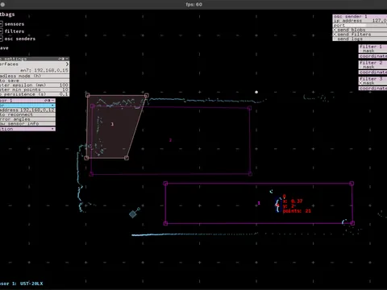The height and width of the screenshot is (290, 387).
Task: Adjust the cluster min points slider
Action: tap(35, 89)
